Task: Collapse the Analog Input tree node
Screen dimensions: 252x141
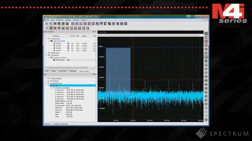Action: [46, 39]
